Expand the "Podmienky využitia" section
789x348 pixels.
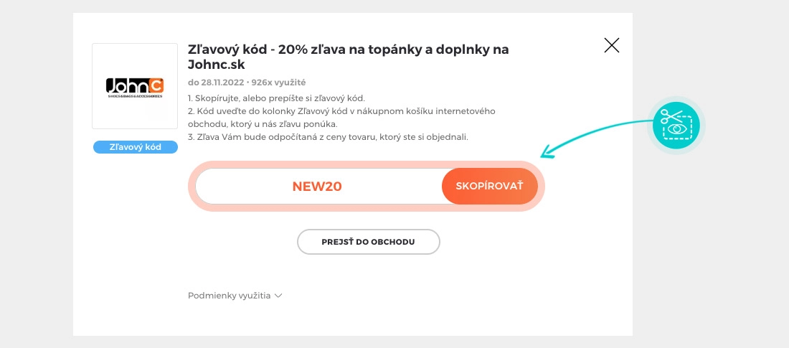tap(230, 295)
